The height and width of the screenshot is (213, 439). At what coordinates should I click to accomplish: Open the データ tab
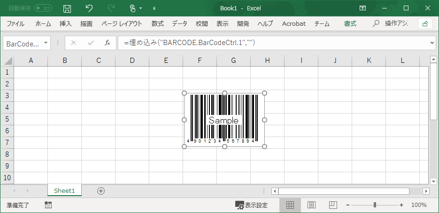point(179,24)
